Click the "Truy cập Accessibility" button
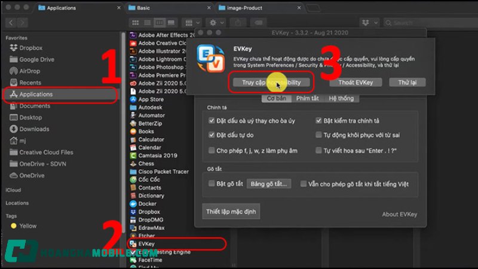Screen dimensions: 478x269 (x=271, y=82)
